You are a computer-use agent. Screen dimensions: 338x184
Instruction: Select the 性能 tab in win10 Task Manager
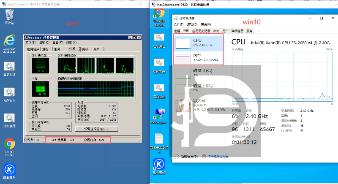coord(186,31)
